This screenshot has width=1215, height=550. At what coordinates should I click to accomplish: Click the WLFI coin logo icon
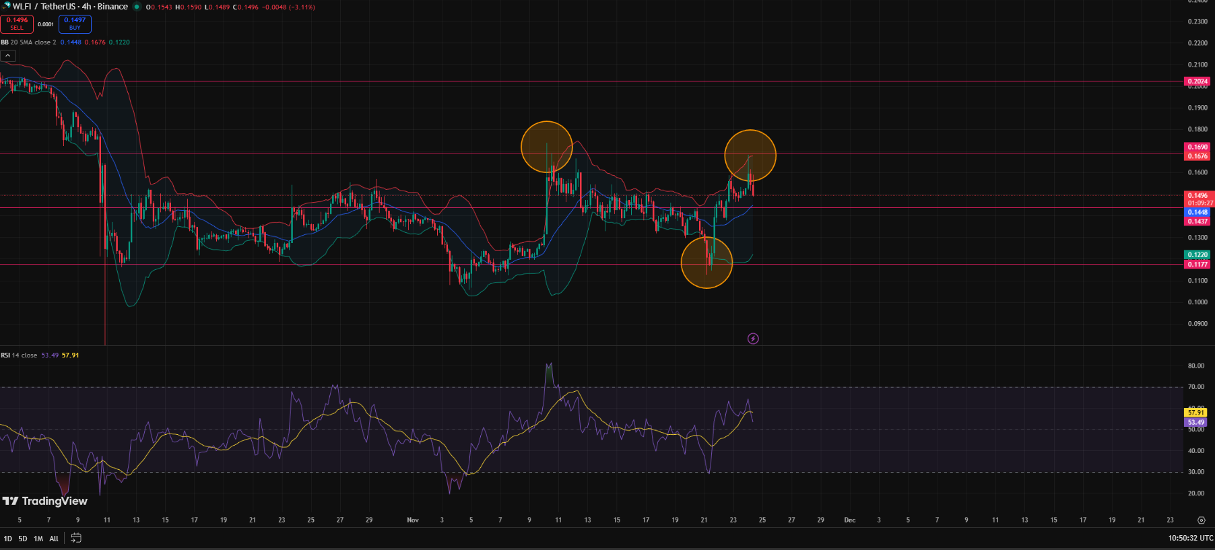pos(6,6)
